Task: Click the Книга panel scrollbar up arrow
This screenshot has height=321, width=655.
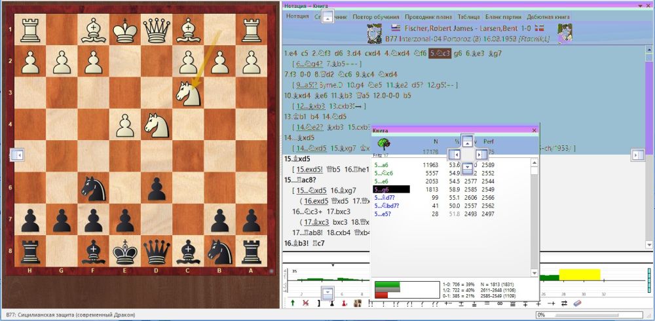Action: pos(534,162)
